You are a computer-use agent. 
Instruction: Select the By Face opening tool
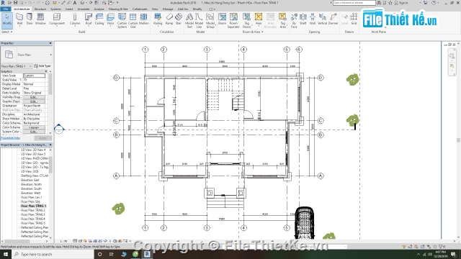coord(294,21)
